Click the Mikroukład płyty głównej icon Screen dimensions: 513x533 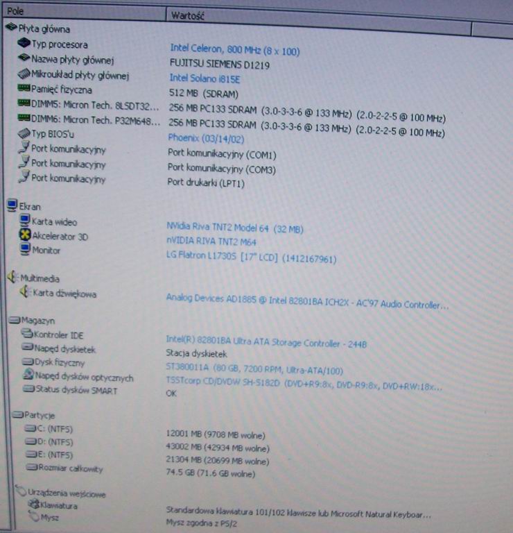coord(24,73)
